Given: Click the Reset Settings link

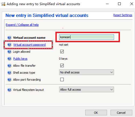Looking at the screenshot, I should 123,15.
